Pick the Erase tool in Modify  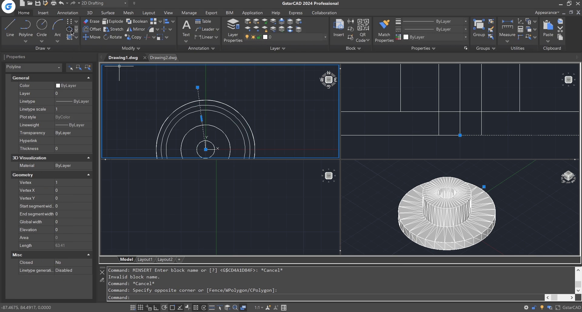tap(91, 21)
